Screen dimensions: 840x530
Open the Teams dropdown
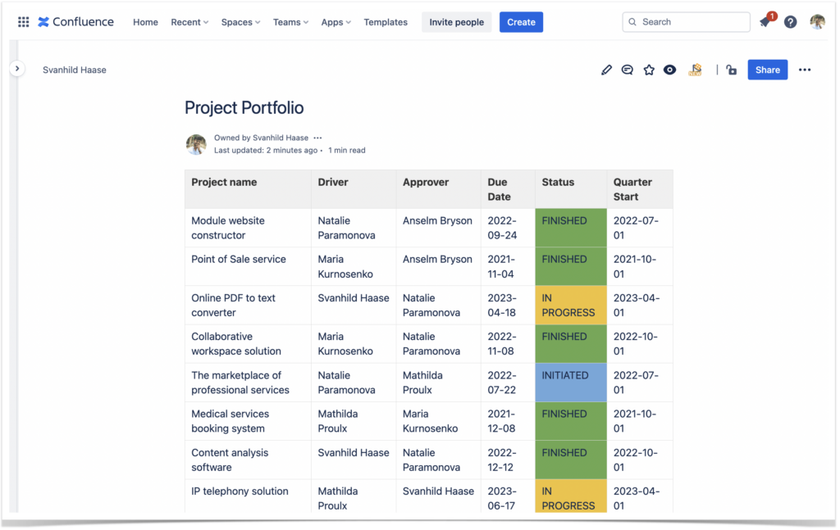click(x=290, y=22)
